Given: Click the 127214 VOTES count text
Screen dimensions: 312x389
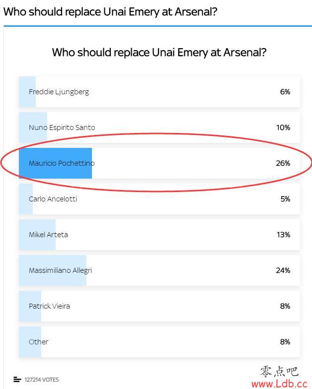Looking at the screenshot, I should click(42, 380).
